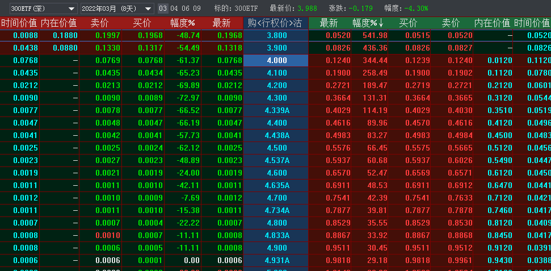Select the highlighted 4.000 strike price row

click(276, 60)
